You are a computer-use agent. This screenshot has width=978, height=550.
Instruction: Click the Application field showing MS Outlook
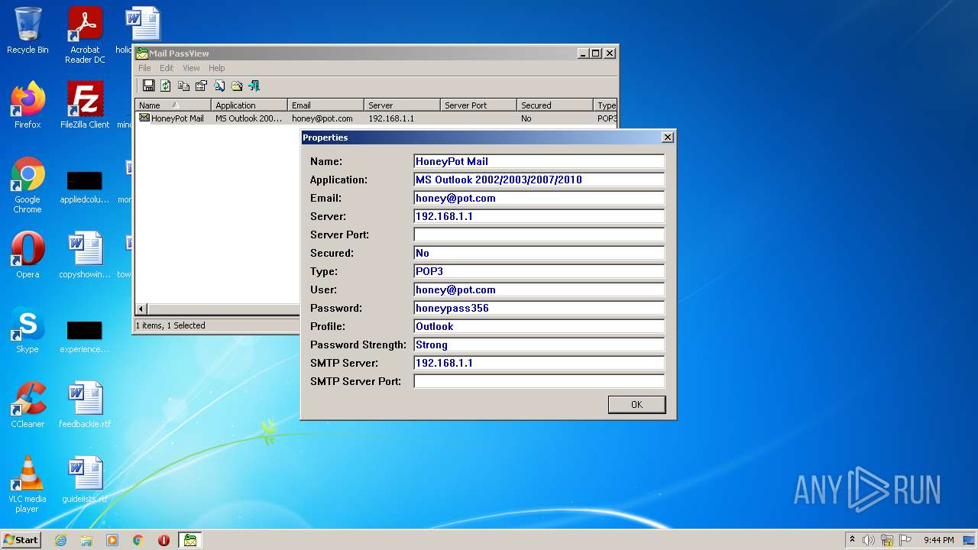pyautogui.click(x=539, y=180)
